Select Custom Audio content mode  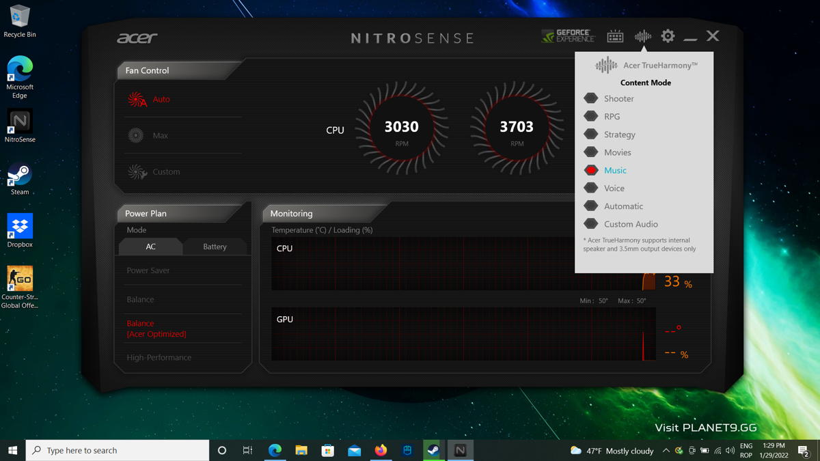(x=621, y=224)
